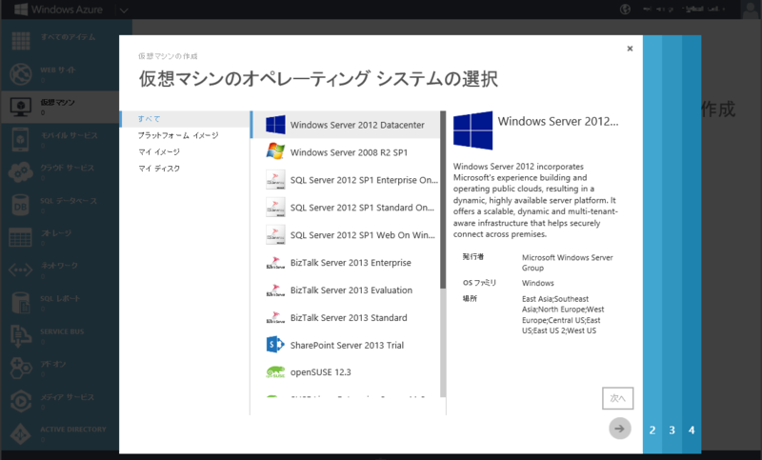Open Virtual Machines monitor icon in sidebar
The image size is (762, 460).
point(21,107)
